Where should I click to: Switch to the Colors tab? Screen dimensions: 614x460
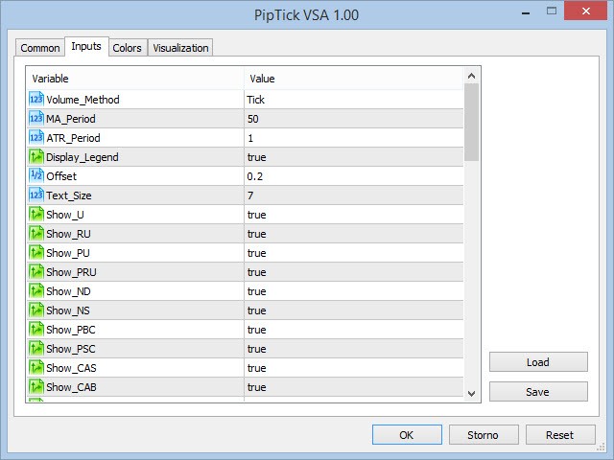click(127, 48)
